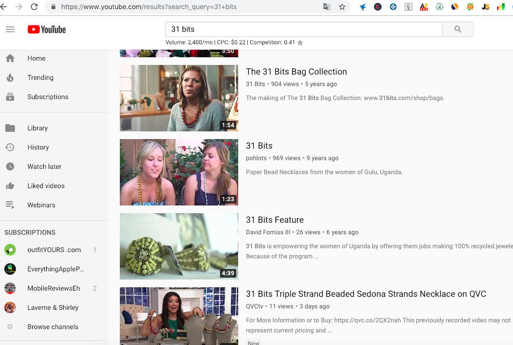Click the Liked videos thumbs-up icon
Viewport: 513px width, 345px height.
click(x=10, y=186)
